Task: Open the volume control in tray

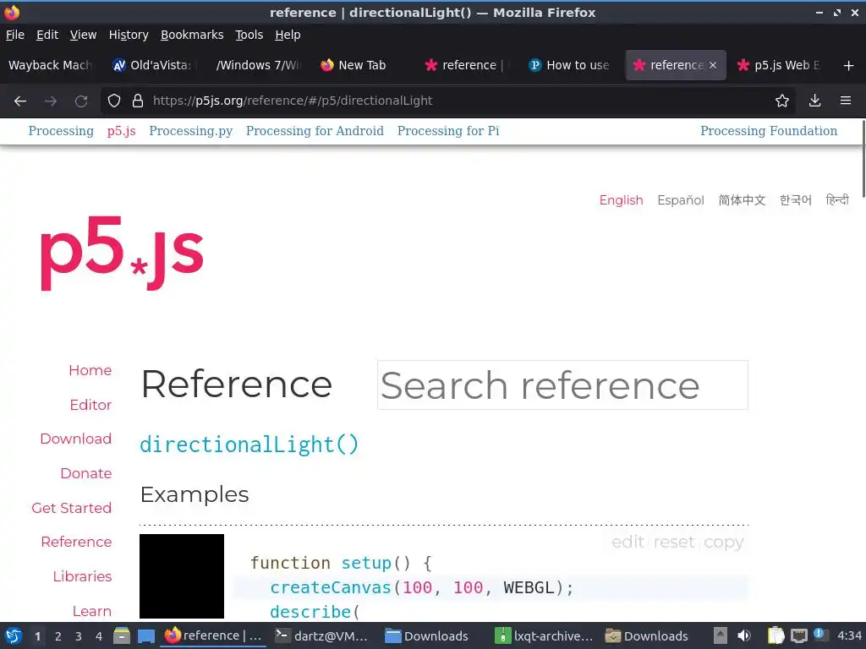Action: click(744, 635)
